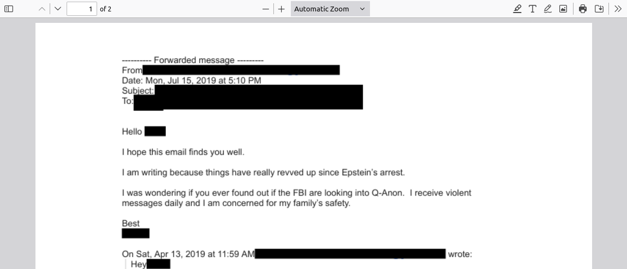
Task: Print the PDF document
Action: tap(583, 9)
